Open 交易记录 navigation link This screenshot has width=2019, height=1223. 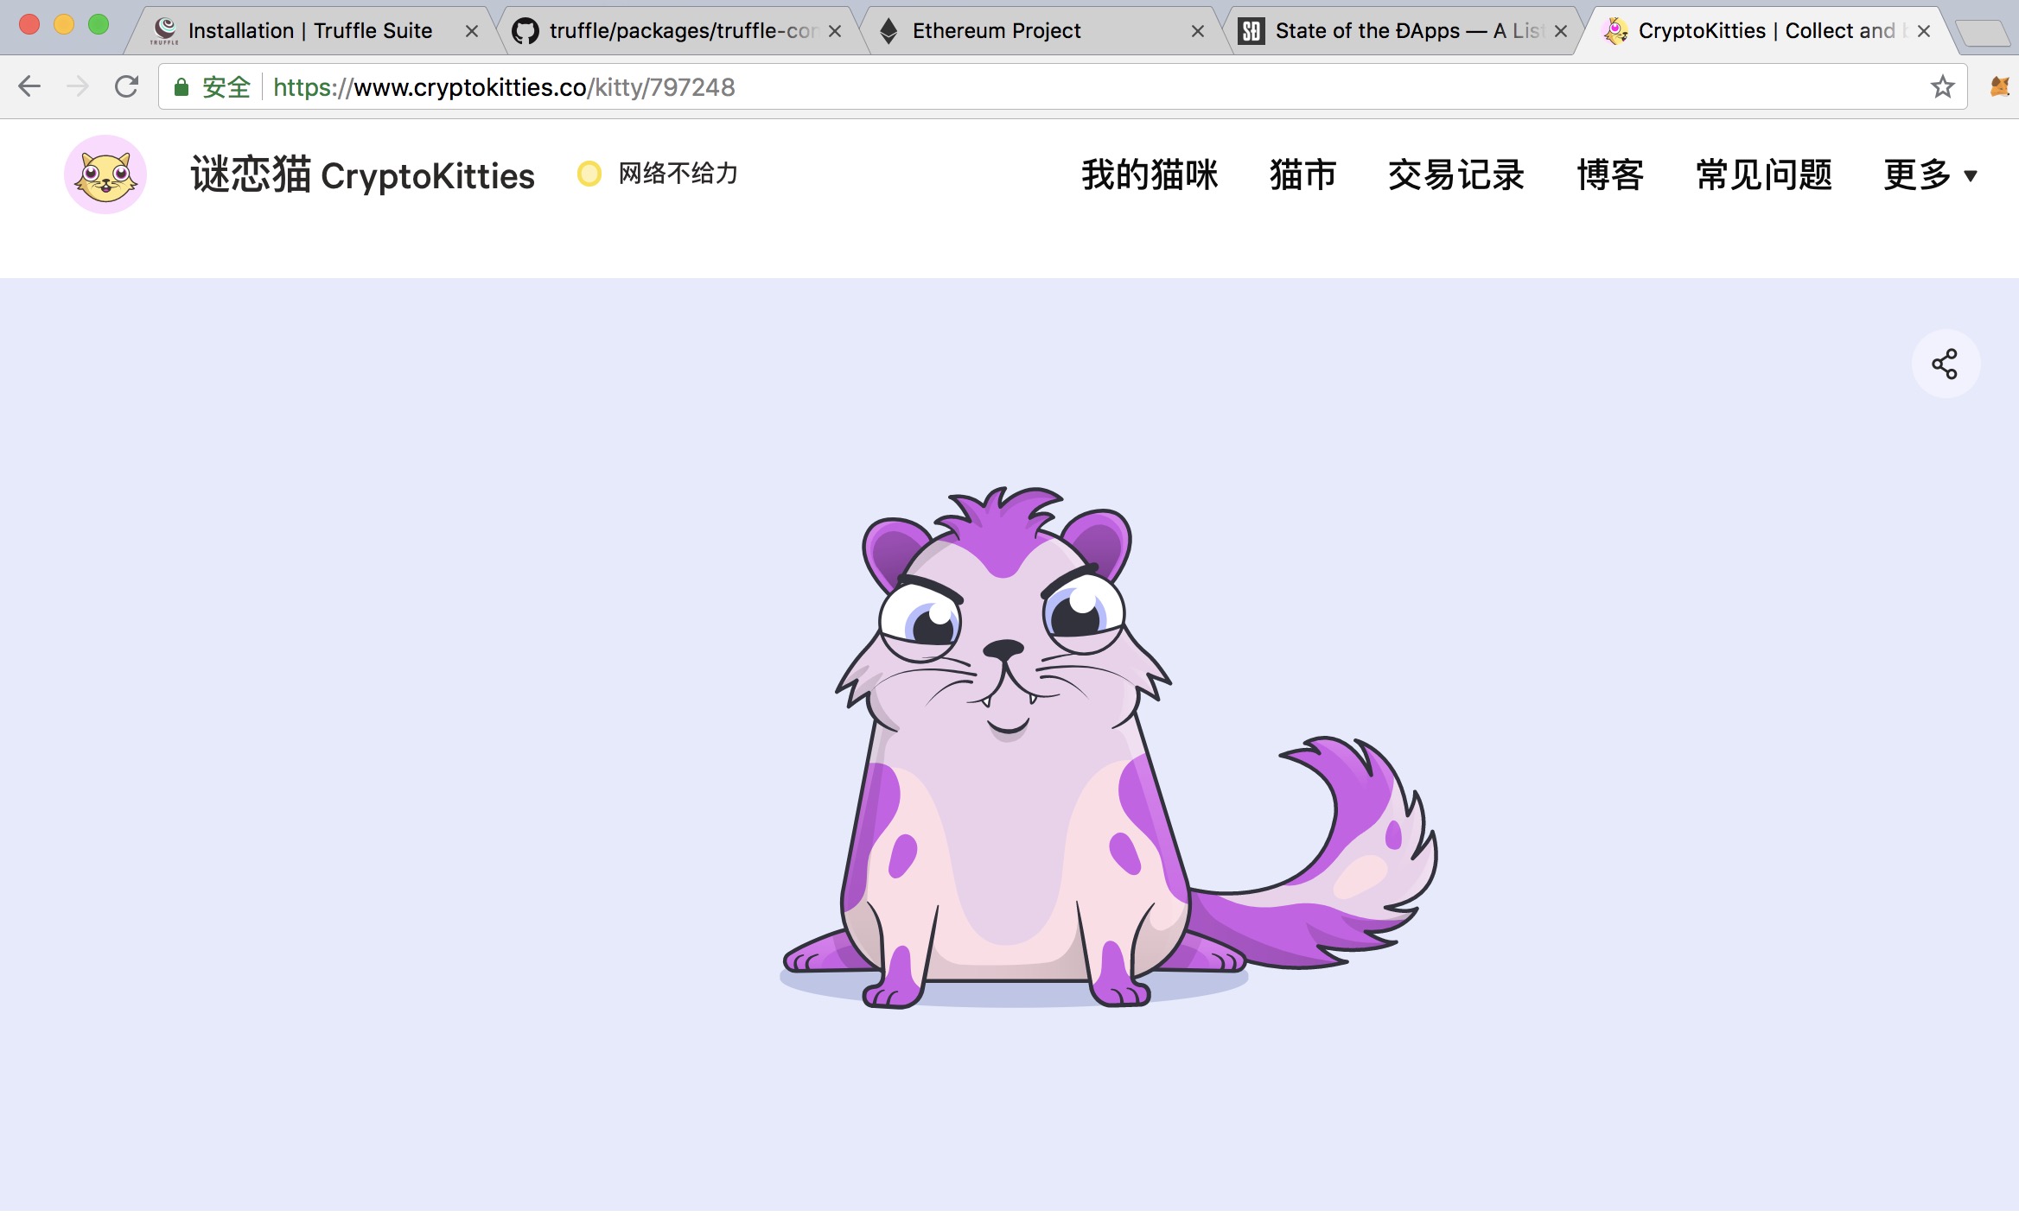coord(1456,175)
